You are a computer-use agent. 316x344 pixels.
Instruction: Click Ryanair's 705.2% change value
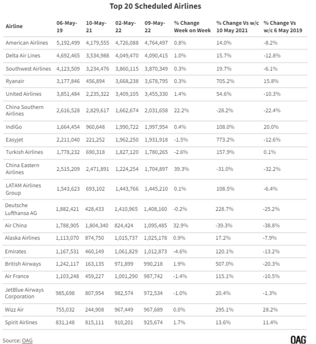tap(225, 81)
